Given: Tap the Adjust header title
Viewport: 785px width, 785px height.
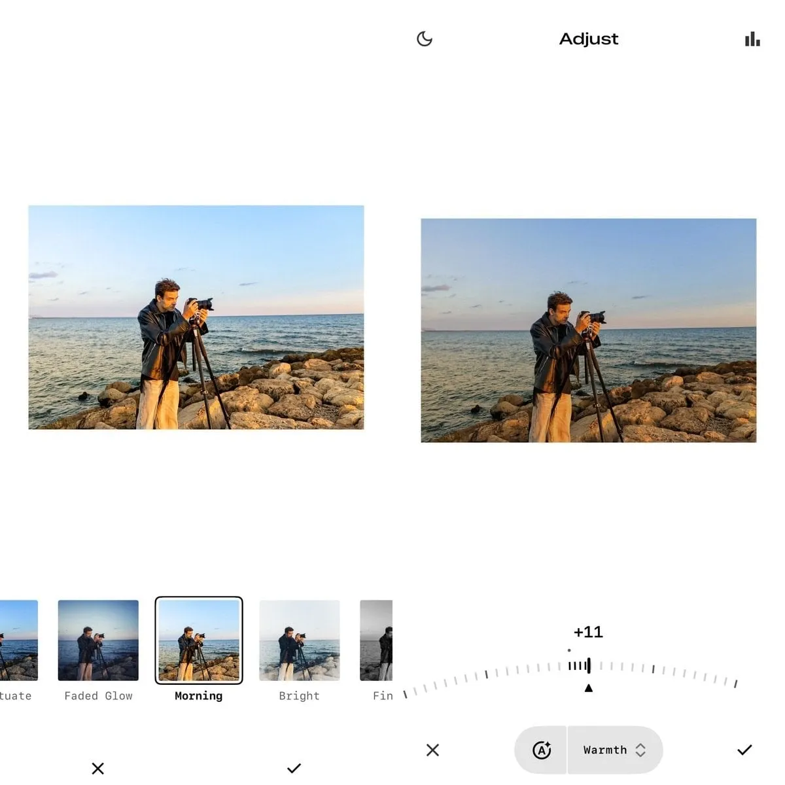Looking at the screenshot, I should point(588,39).
